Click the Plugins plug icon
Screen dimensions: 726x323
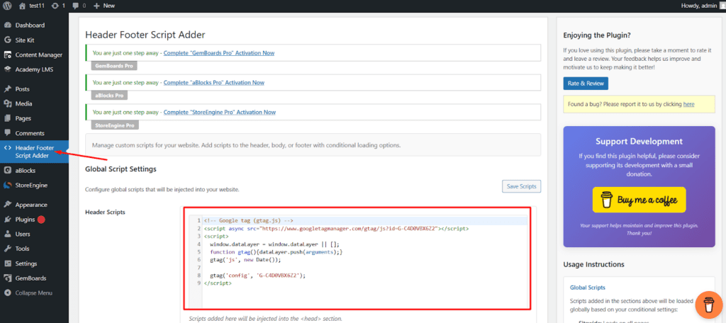(x=7, y=220)
